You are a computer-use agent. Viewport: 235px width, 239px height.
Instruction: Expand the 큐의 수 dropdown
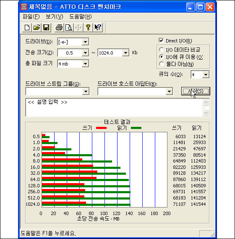pos(206,74)
